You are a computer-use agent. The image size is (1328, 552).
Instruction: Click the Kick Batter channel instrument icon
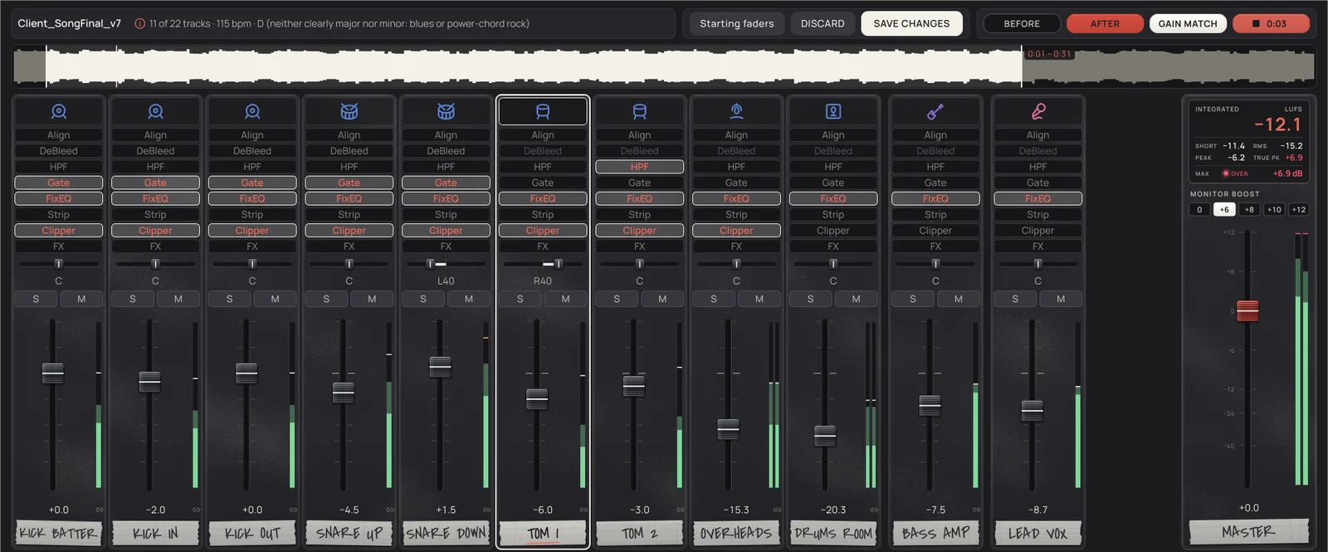click(x=59, y=111)
